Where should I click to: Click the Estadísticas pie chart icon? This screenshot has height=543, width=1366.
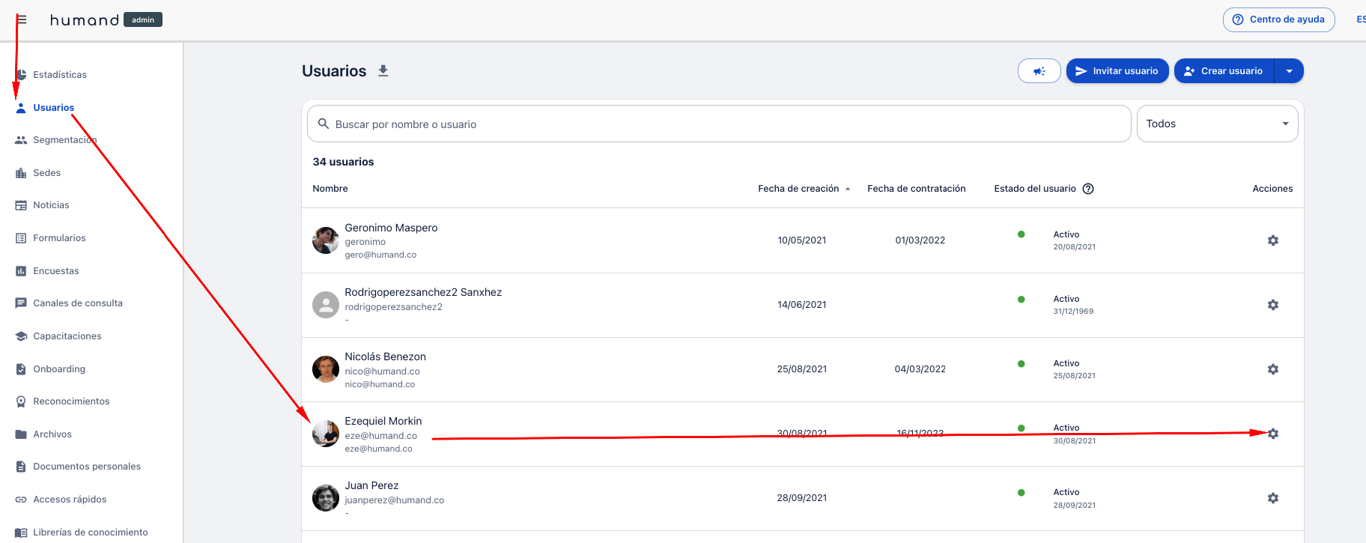click(21, 75)
